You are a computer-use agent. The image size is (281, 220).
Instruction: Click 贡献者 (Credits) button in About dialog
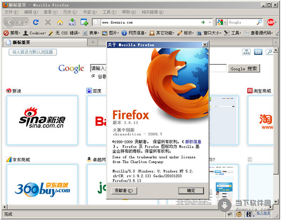pyautogui.click(x=124, y=191)
